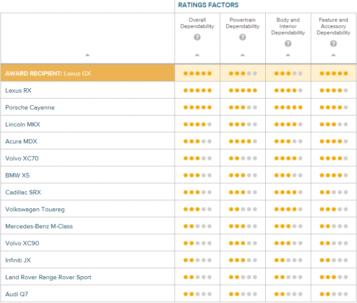Select the Infiniti JX entry
The height and width of the screenshot is (303, 357).
point(18,260)
